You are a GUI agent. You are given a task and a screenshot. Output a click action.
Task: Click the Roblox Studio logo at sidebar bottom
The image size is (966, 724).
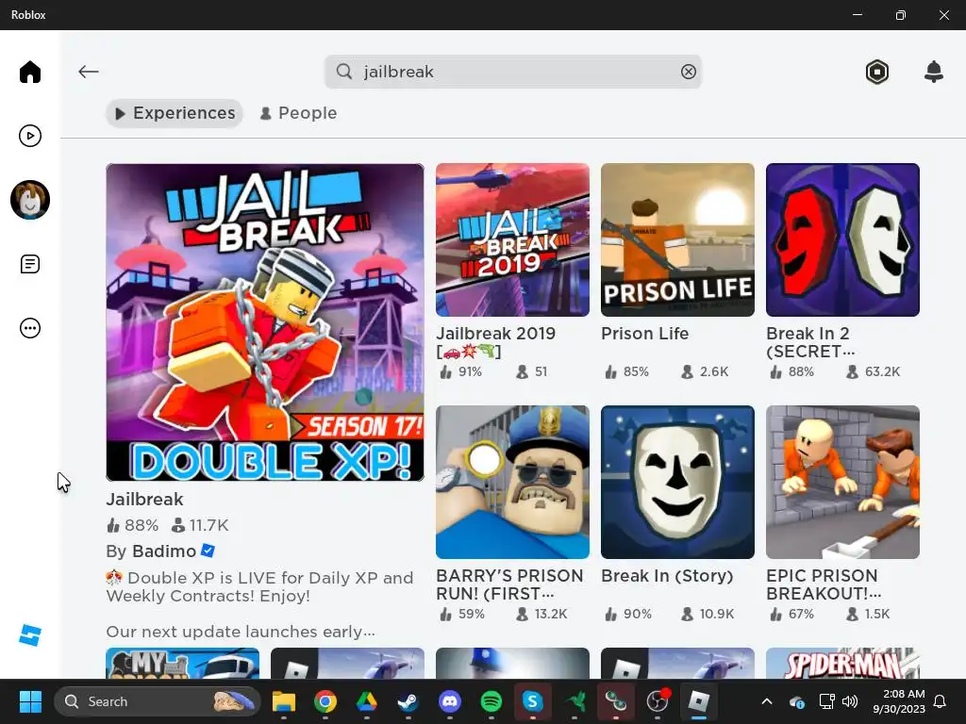click(x=29, y=635)
